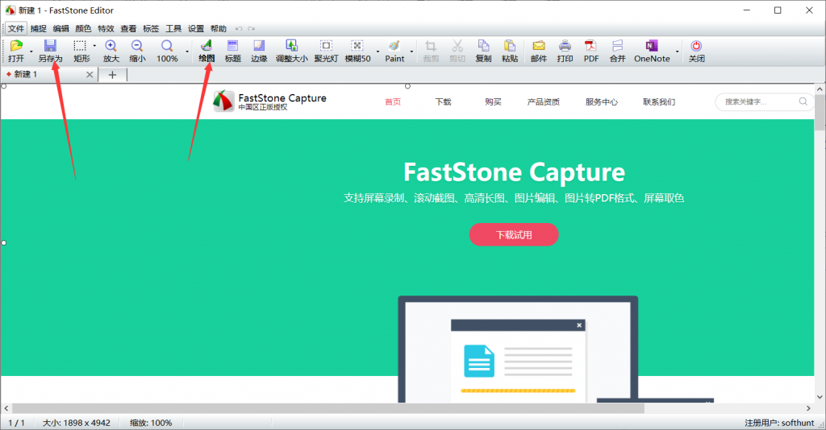
Task: Open the 文件 (File) menu
Action: pos(16,29)
